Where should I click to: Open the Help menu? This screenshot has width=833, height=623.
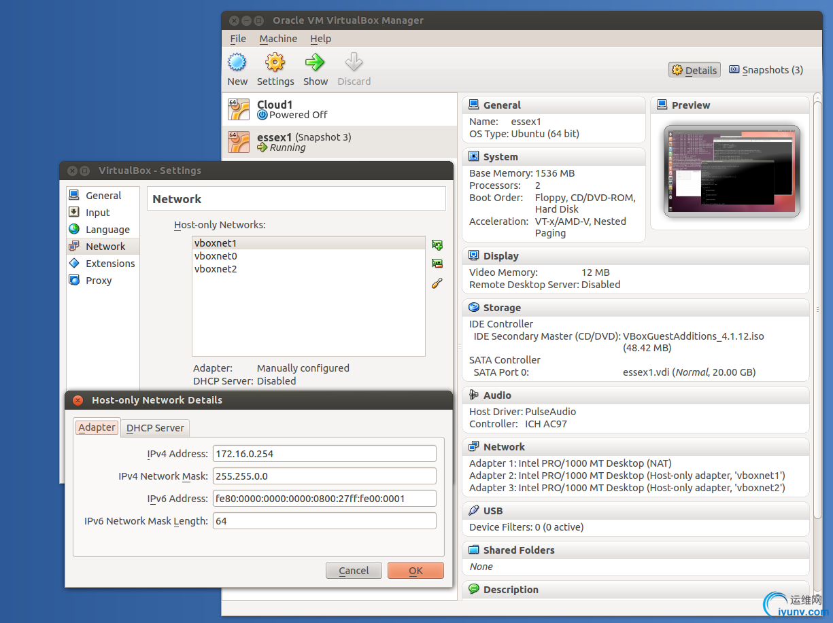pos(320,39)
